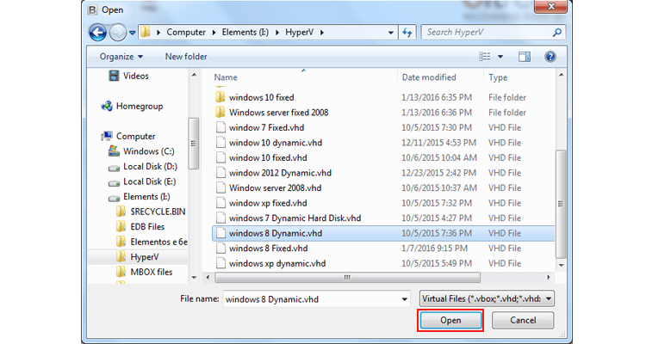Toggle the preview pane icon

pos(525,57)
